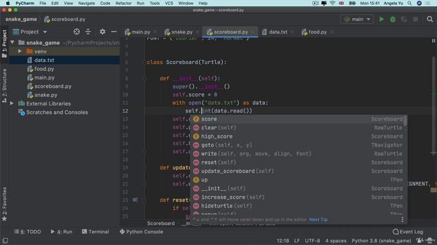Open the Event Log
Image resolution: width=437 pixels, height=245 pixels.
pos(408,231)
